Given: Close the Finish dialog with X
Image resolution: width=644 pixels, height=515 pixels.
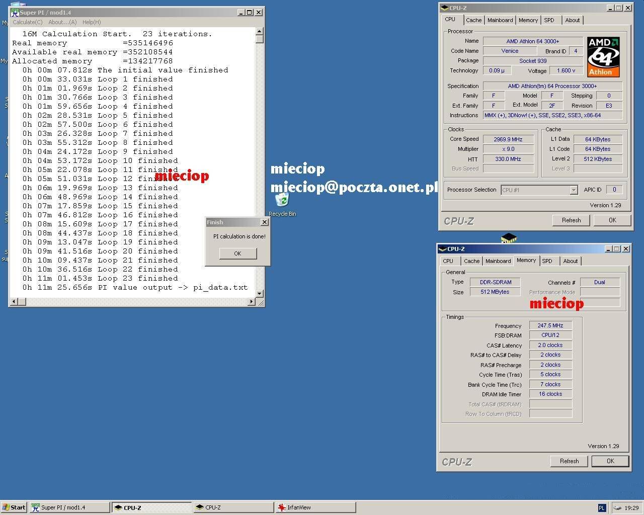Looking at the screenshot, I should [265, 222].
